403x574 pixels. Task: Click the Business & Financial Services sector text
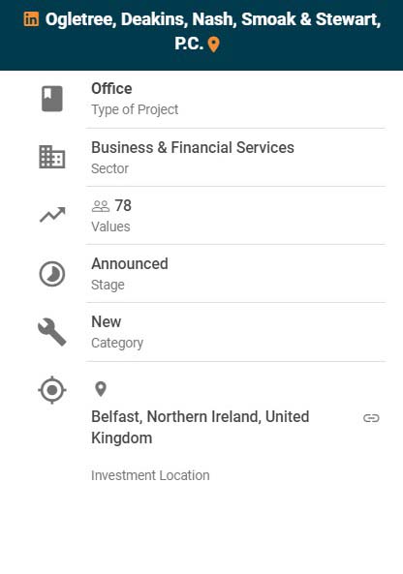tap(193, 147)
